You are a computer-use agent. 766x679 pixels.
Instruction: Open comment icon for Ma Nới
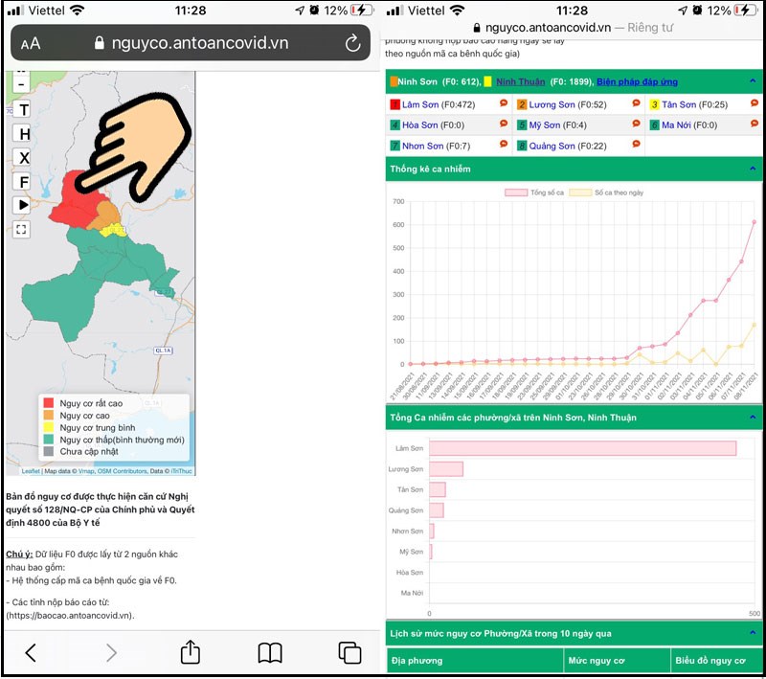tap(755, 124)
